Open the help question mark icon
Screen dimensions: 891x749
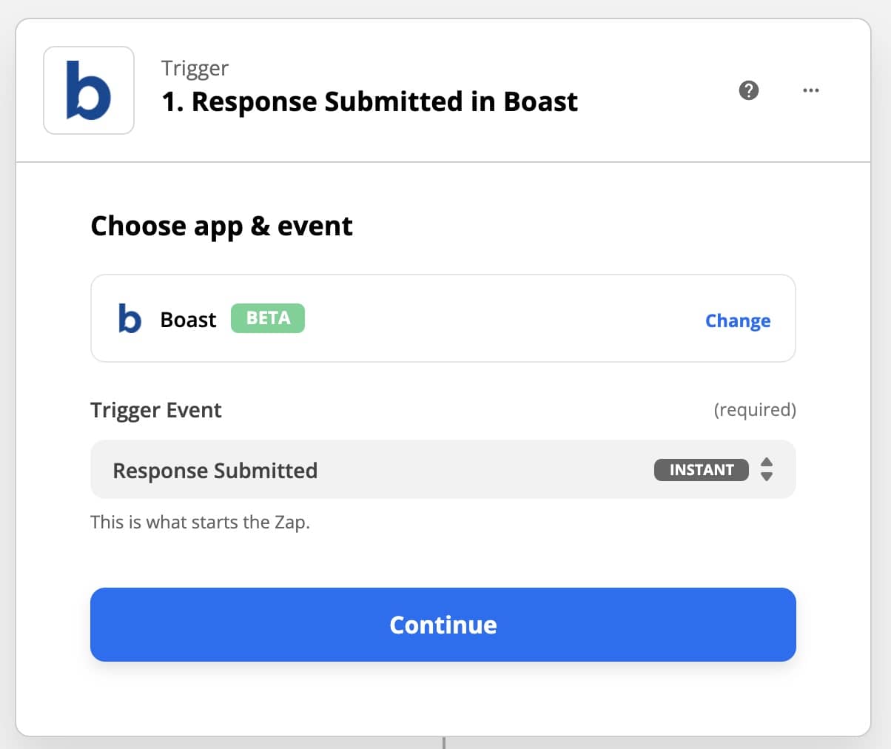point(749,90)
